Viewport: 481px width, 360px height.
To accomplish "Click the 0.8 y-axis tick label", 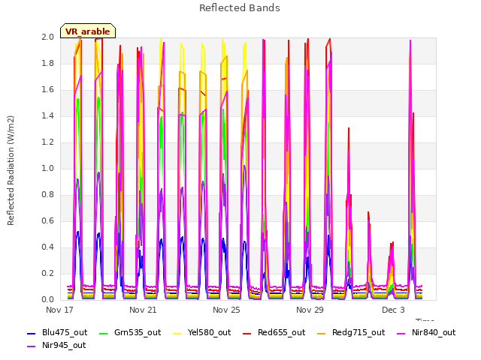I will tap(47, 195).
